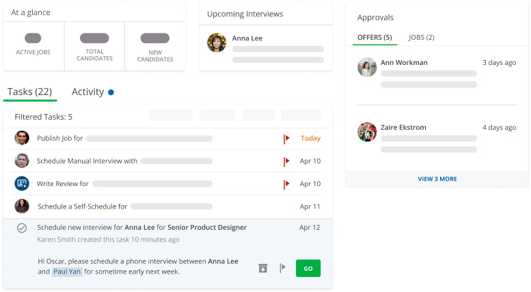Viewport: 531px width, 292px height.
Task: Click the gray flag icon in expanded task
Action: pyautogui.click(x=282, y=269)
